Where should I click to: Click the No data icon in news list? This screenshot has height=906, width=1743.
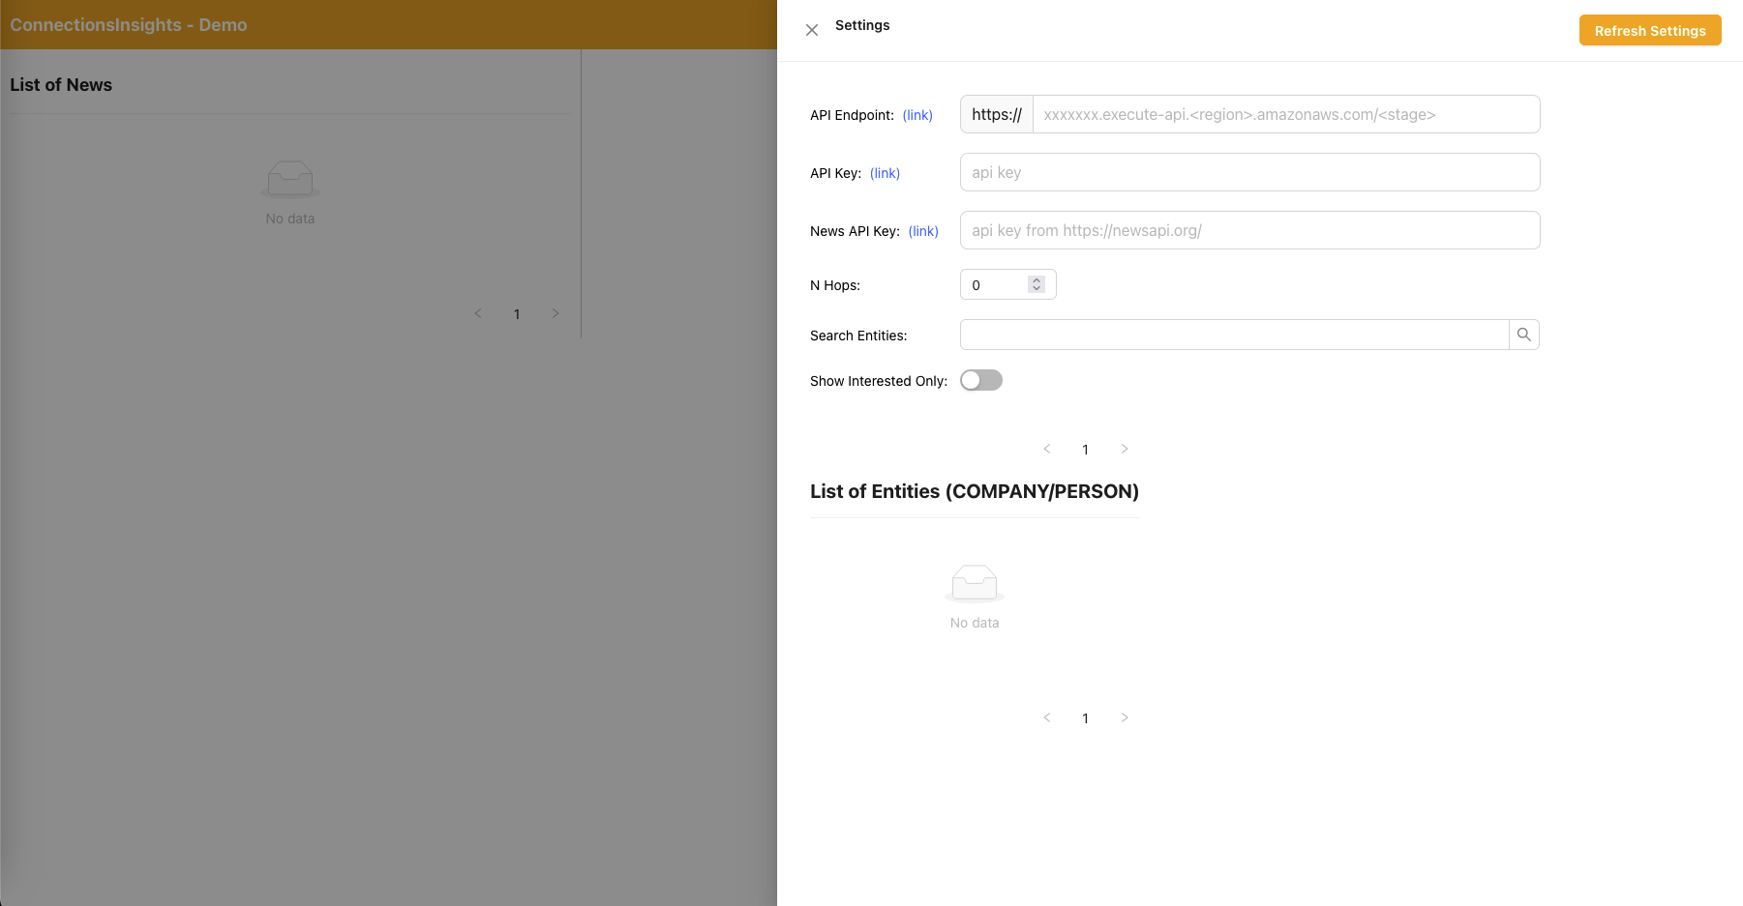pyautogui.click(x=290, y=180)
